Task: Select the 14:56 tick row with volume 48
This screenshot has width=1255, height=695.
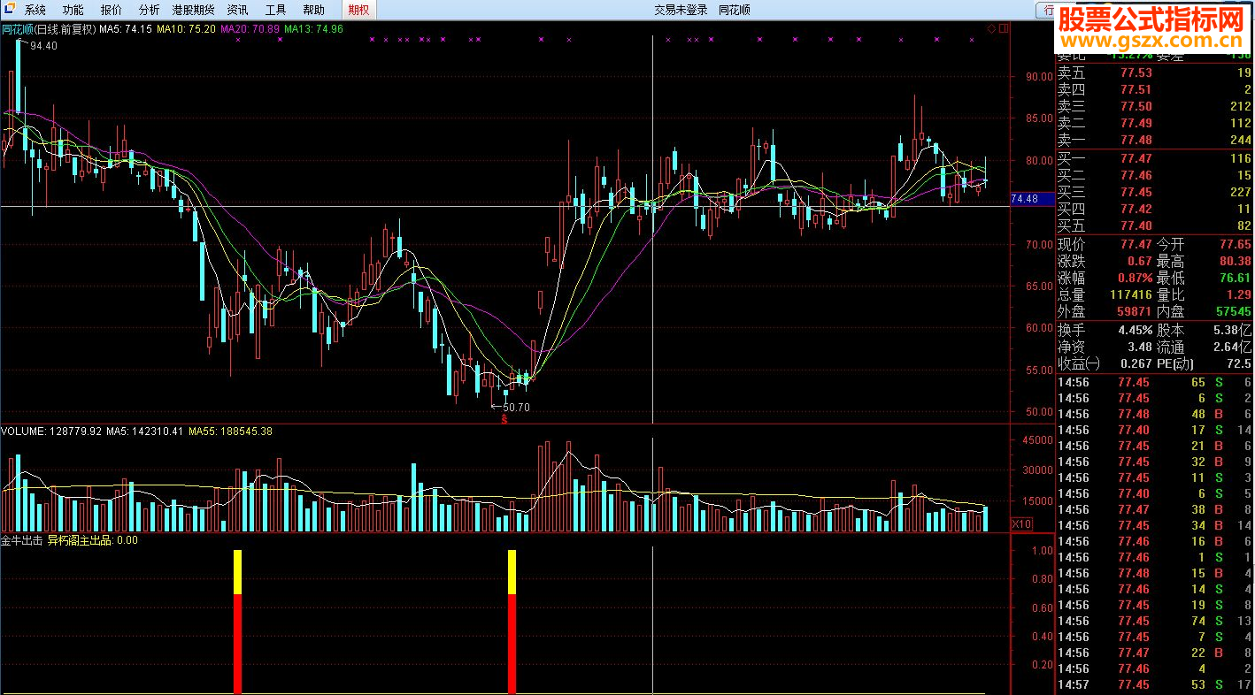Action: [x=1155, y=414]
